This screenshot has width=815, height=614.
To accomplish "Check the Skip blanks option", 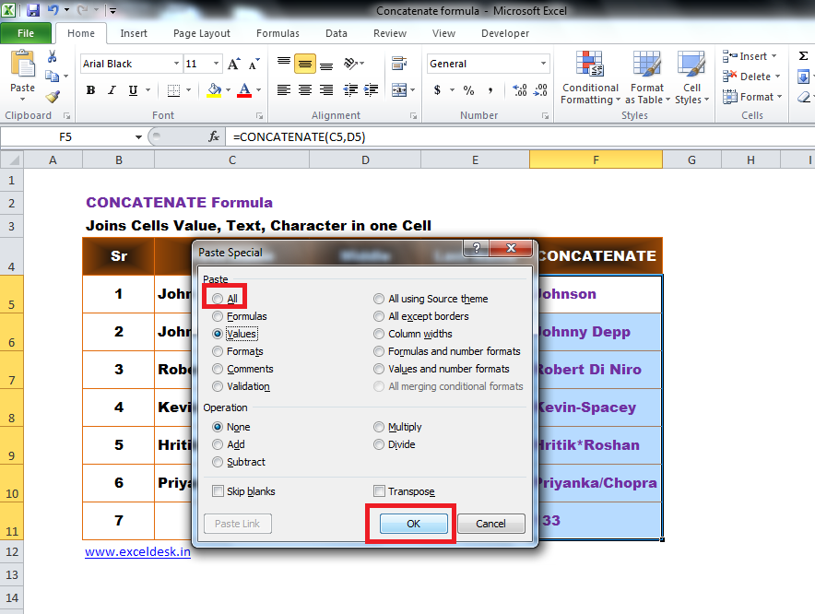I will point(218,491).
